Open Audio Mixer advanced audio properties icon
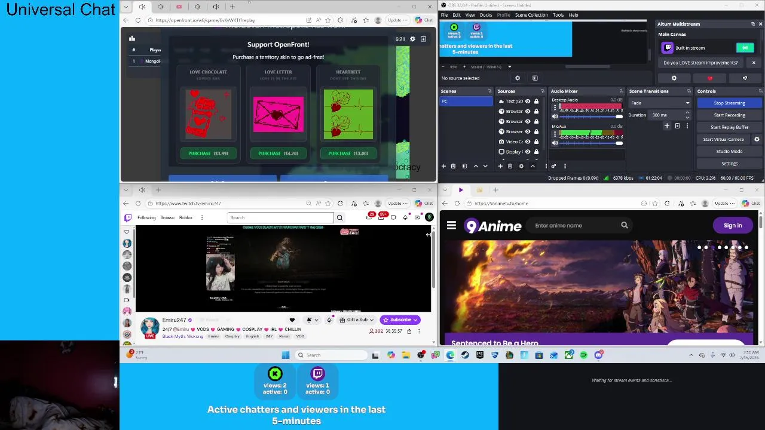765x430 pixels. (x=553, y=166)
